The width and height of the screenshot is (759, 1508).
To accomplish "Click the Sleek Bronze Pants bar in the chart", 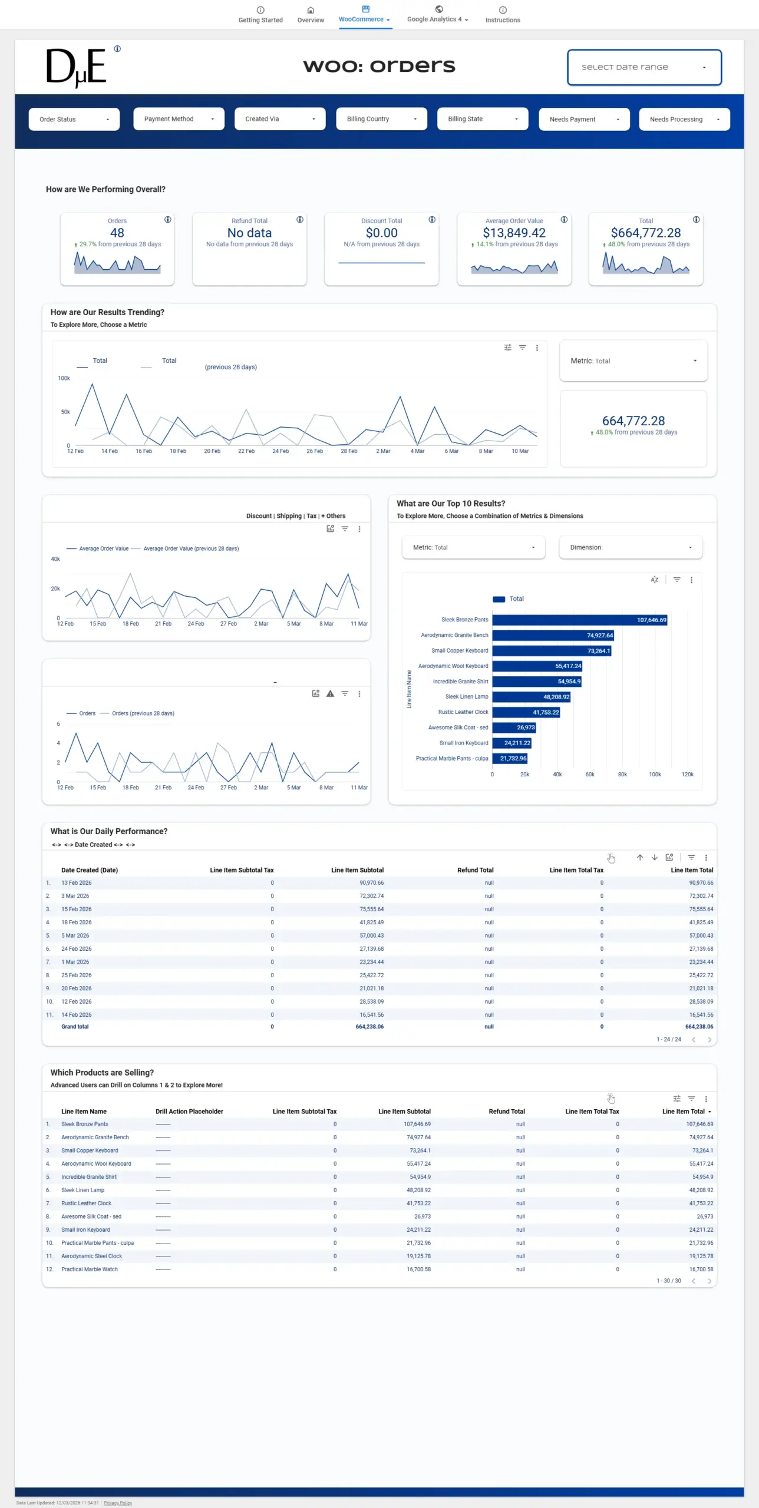I will tap(579, 620).
